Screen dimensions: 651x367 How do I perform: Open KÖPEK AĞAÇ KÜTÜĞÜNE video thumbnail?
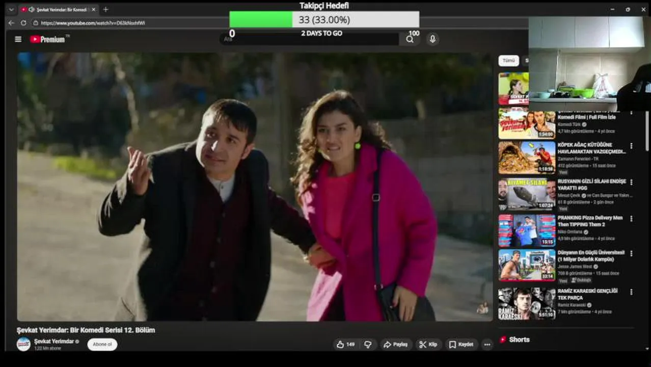pos(527,158)
